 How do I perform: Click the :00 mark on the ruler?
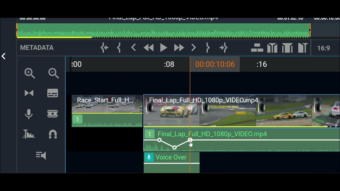pyautogui.click(x=76, y=64)
